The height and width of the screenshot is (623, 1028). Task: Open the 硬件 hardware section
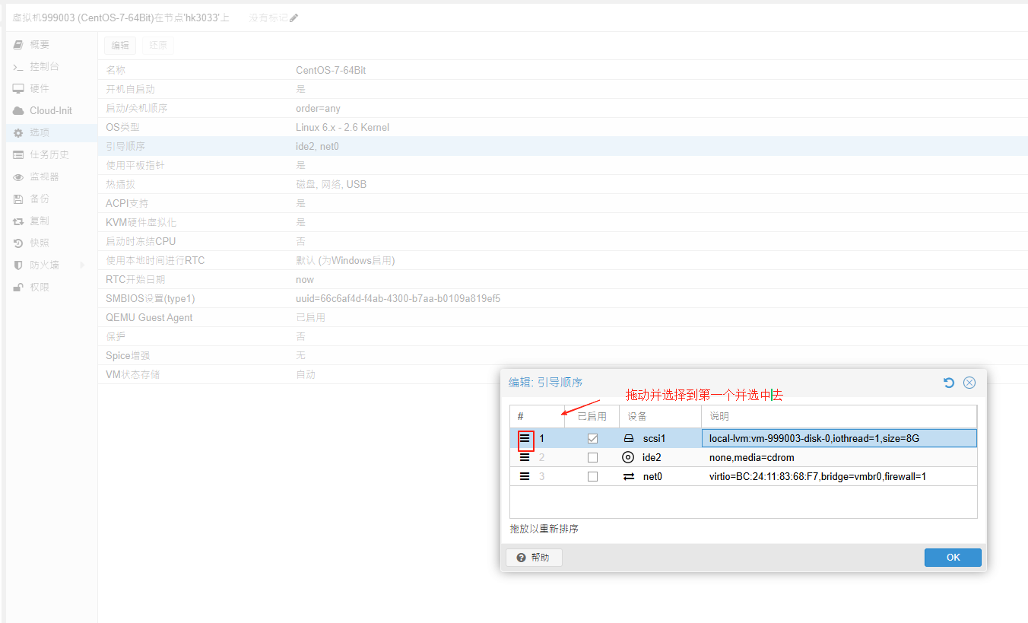click(40, 88)
